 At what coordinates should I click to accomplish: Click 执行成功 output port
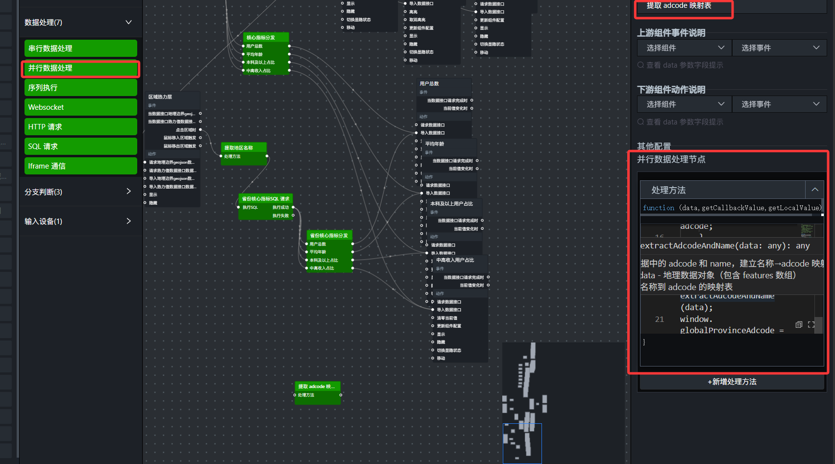click(x=293, y=207)
